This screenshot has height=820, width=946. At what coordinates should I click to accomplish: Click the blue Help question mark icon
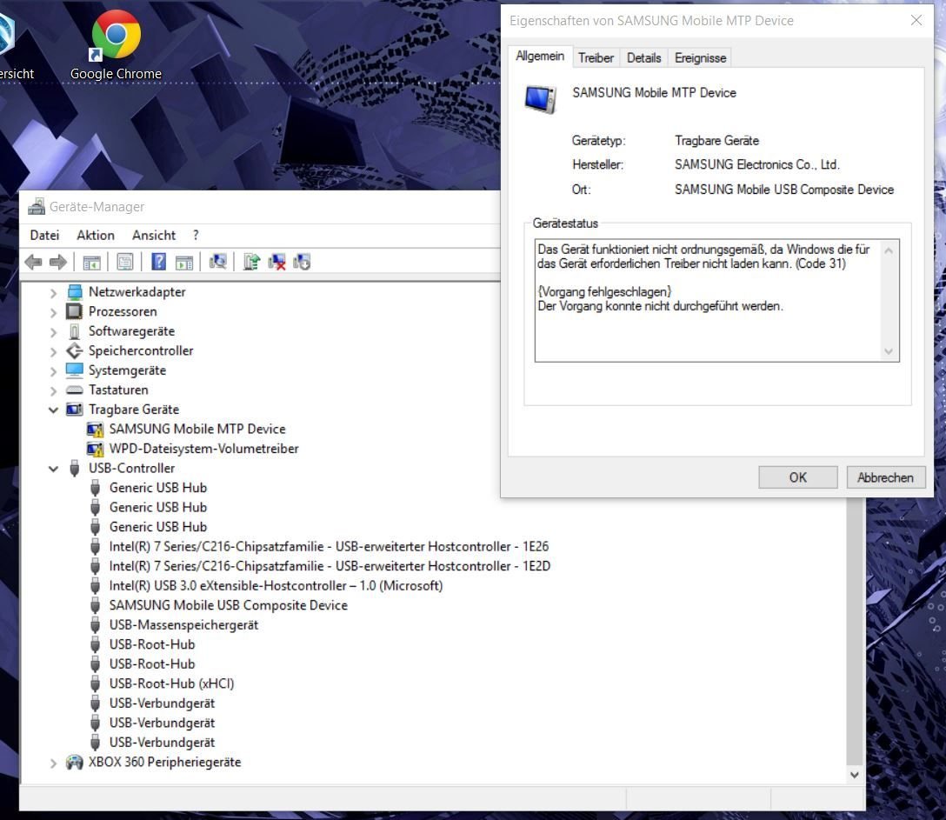(x=158, y=261)
